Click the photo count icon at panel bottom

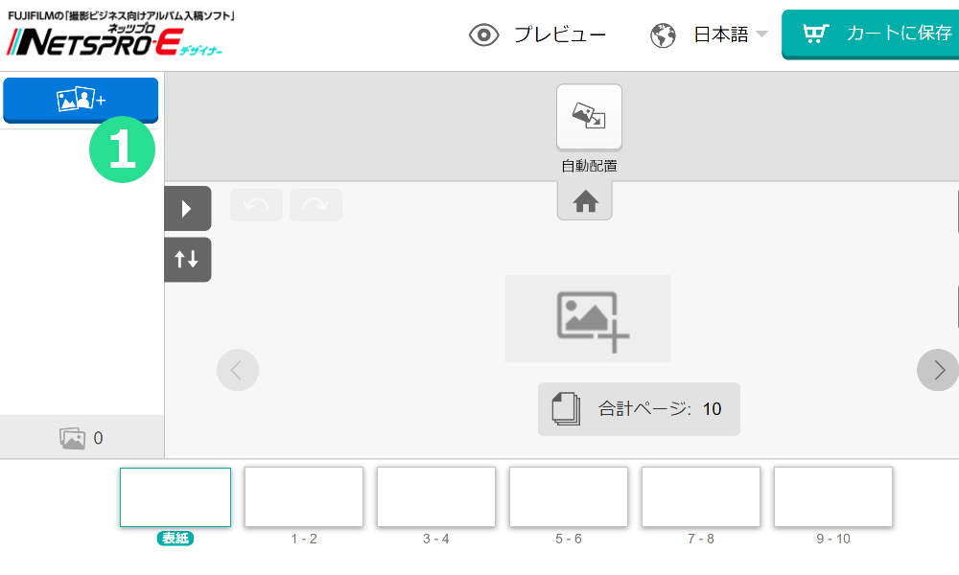[73, 438]
